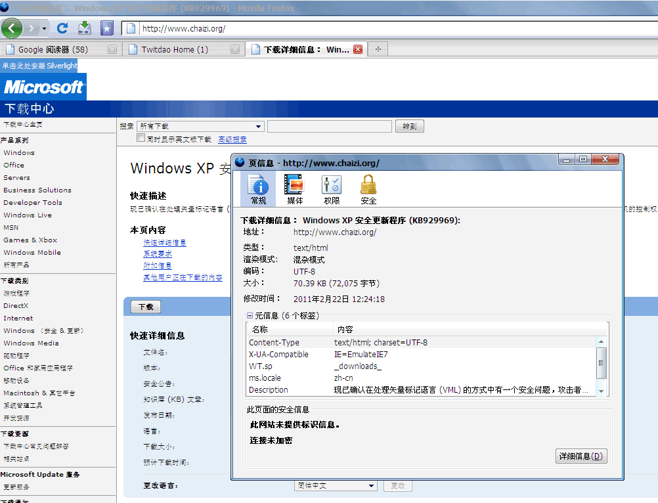Screen dimensions: 658x503
Task: Click the bookmark star toolbar icon
Action: click(x=106, y=28)
